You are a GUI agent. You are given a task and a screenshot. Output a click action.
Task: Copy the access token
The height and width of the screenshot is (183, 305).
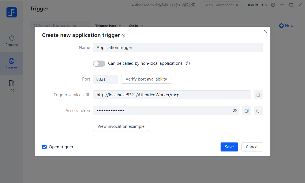(x=246, y=111)
